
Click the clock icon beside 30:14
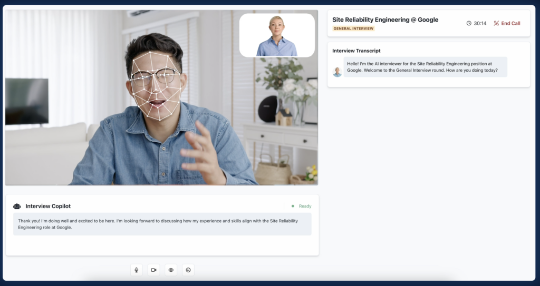(469, 23)
